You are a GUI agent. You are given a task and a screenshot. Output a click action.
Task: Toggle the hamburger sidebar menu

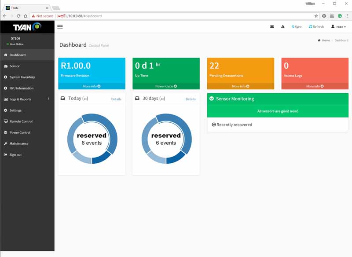click(60, 27)
